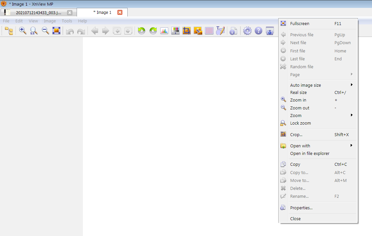Click the Resize image toolbar icon
The height and width of the screenshot is (236, 372).
pos(198,31)
